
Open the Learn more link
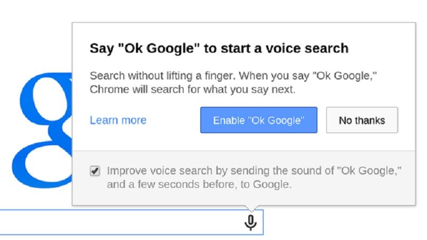(x=118, y=121)
